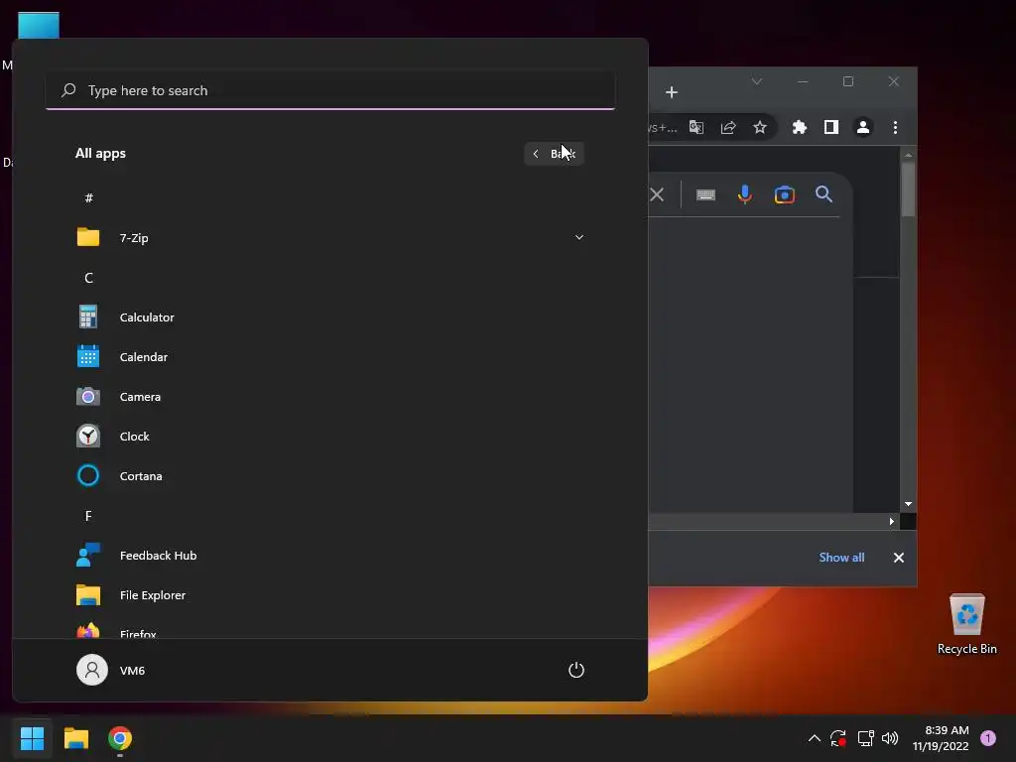Open the Calendar app

coord(329,357)
